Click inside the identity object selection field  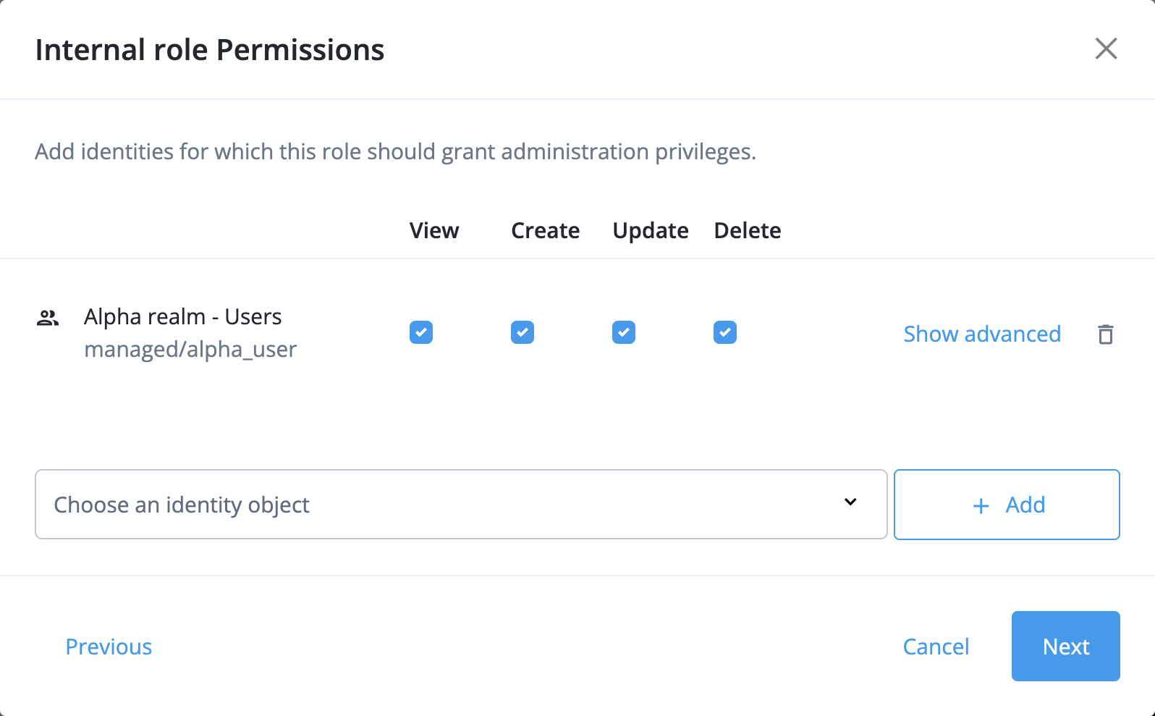pyautogui.click(x=362, y=505)
